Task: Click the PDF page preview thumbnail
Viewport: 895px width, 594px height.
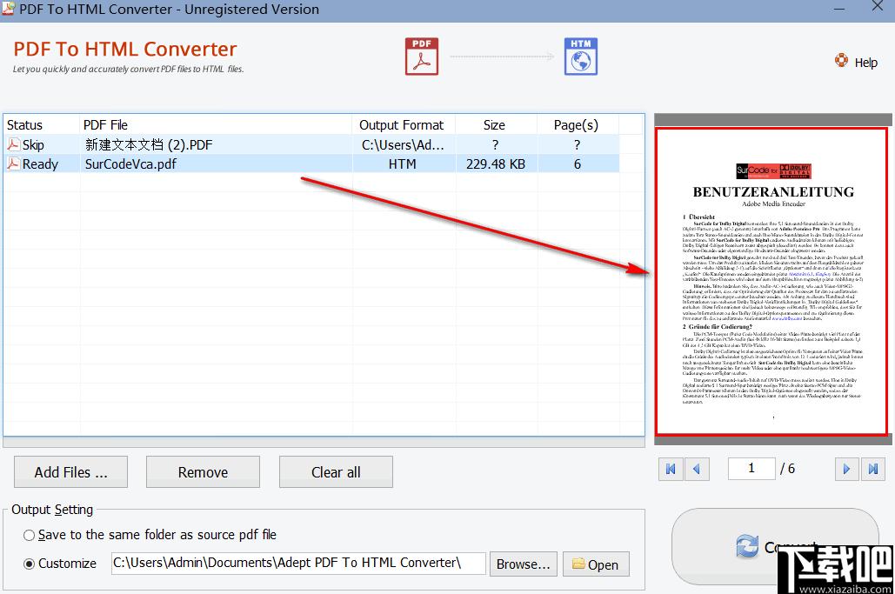Action: [x=771, y=281]
